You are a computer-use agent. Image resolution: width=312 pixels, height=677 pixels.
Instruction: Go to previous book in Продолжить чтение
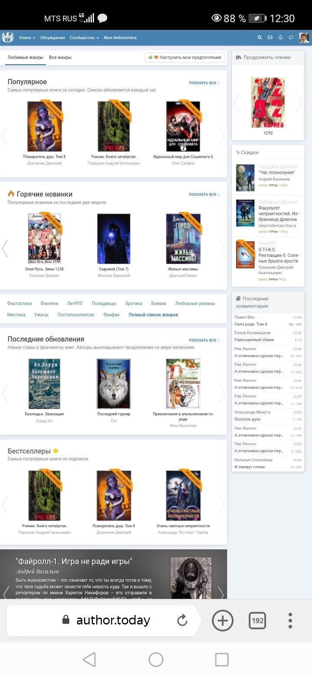pos(237,103)
